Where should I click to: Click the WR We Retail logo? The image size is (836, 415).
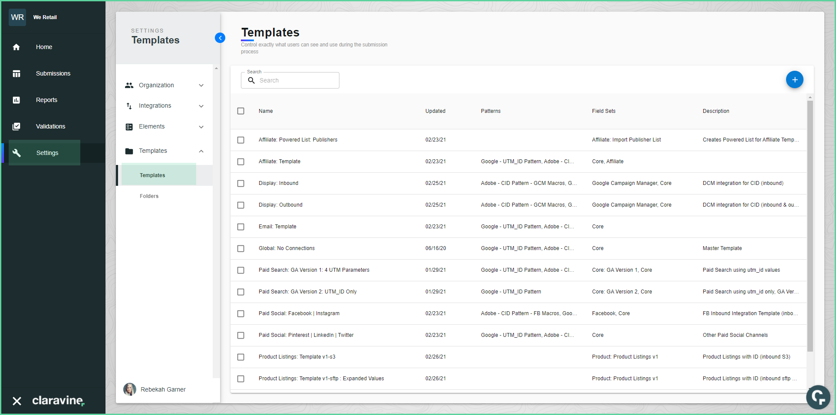[x=17, y=17]
